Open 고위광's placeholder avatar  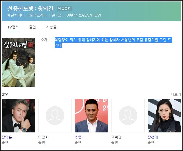(128, 116)
